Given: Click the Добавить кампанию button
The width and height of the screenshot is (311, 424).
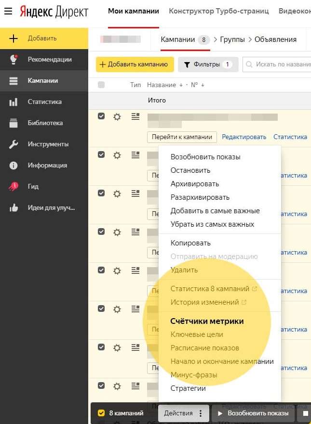Looking at the screenshot, I should point(135,64).
